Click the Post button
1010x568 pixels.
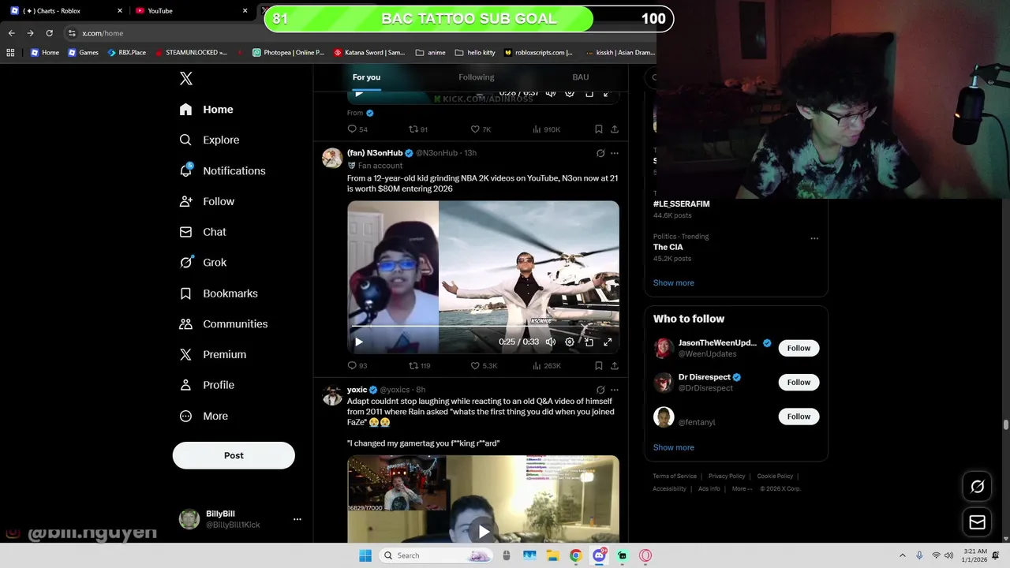[x=234, y=455]
